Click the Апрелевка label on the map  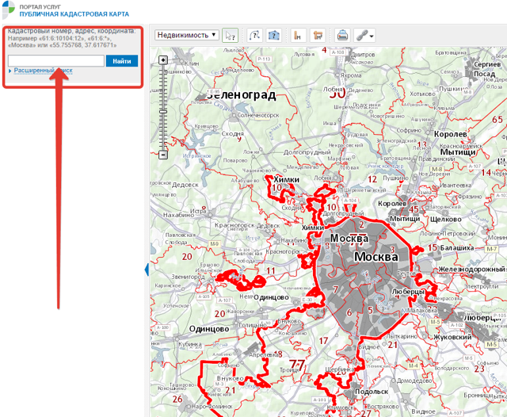coord(263,354)
